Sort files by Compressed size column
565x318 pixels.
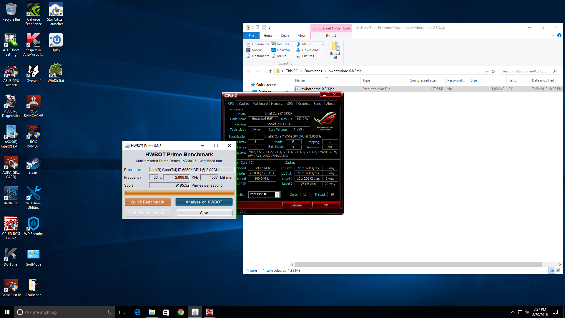pos(422,80)
